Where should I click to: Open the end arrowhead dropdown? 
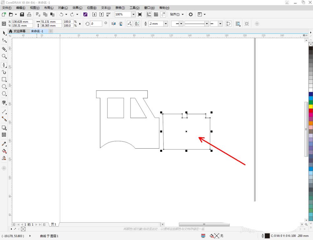[220, 24]
